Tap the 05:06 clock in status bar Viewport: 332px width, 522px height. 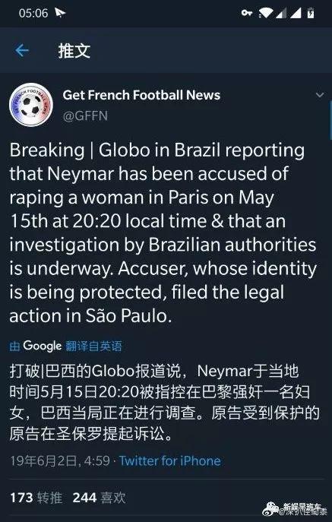point(33,14)
